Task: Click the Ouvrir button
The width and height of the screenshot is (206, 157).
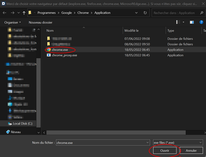Action: click(x=165, y=150)
